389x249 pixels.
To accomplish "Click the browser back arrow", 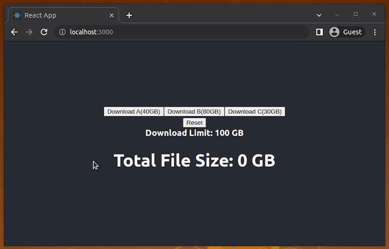I will [14, 32].
